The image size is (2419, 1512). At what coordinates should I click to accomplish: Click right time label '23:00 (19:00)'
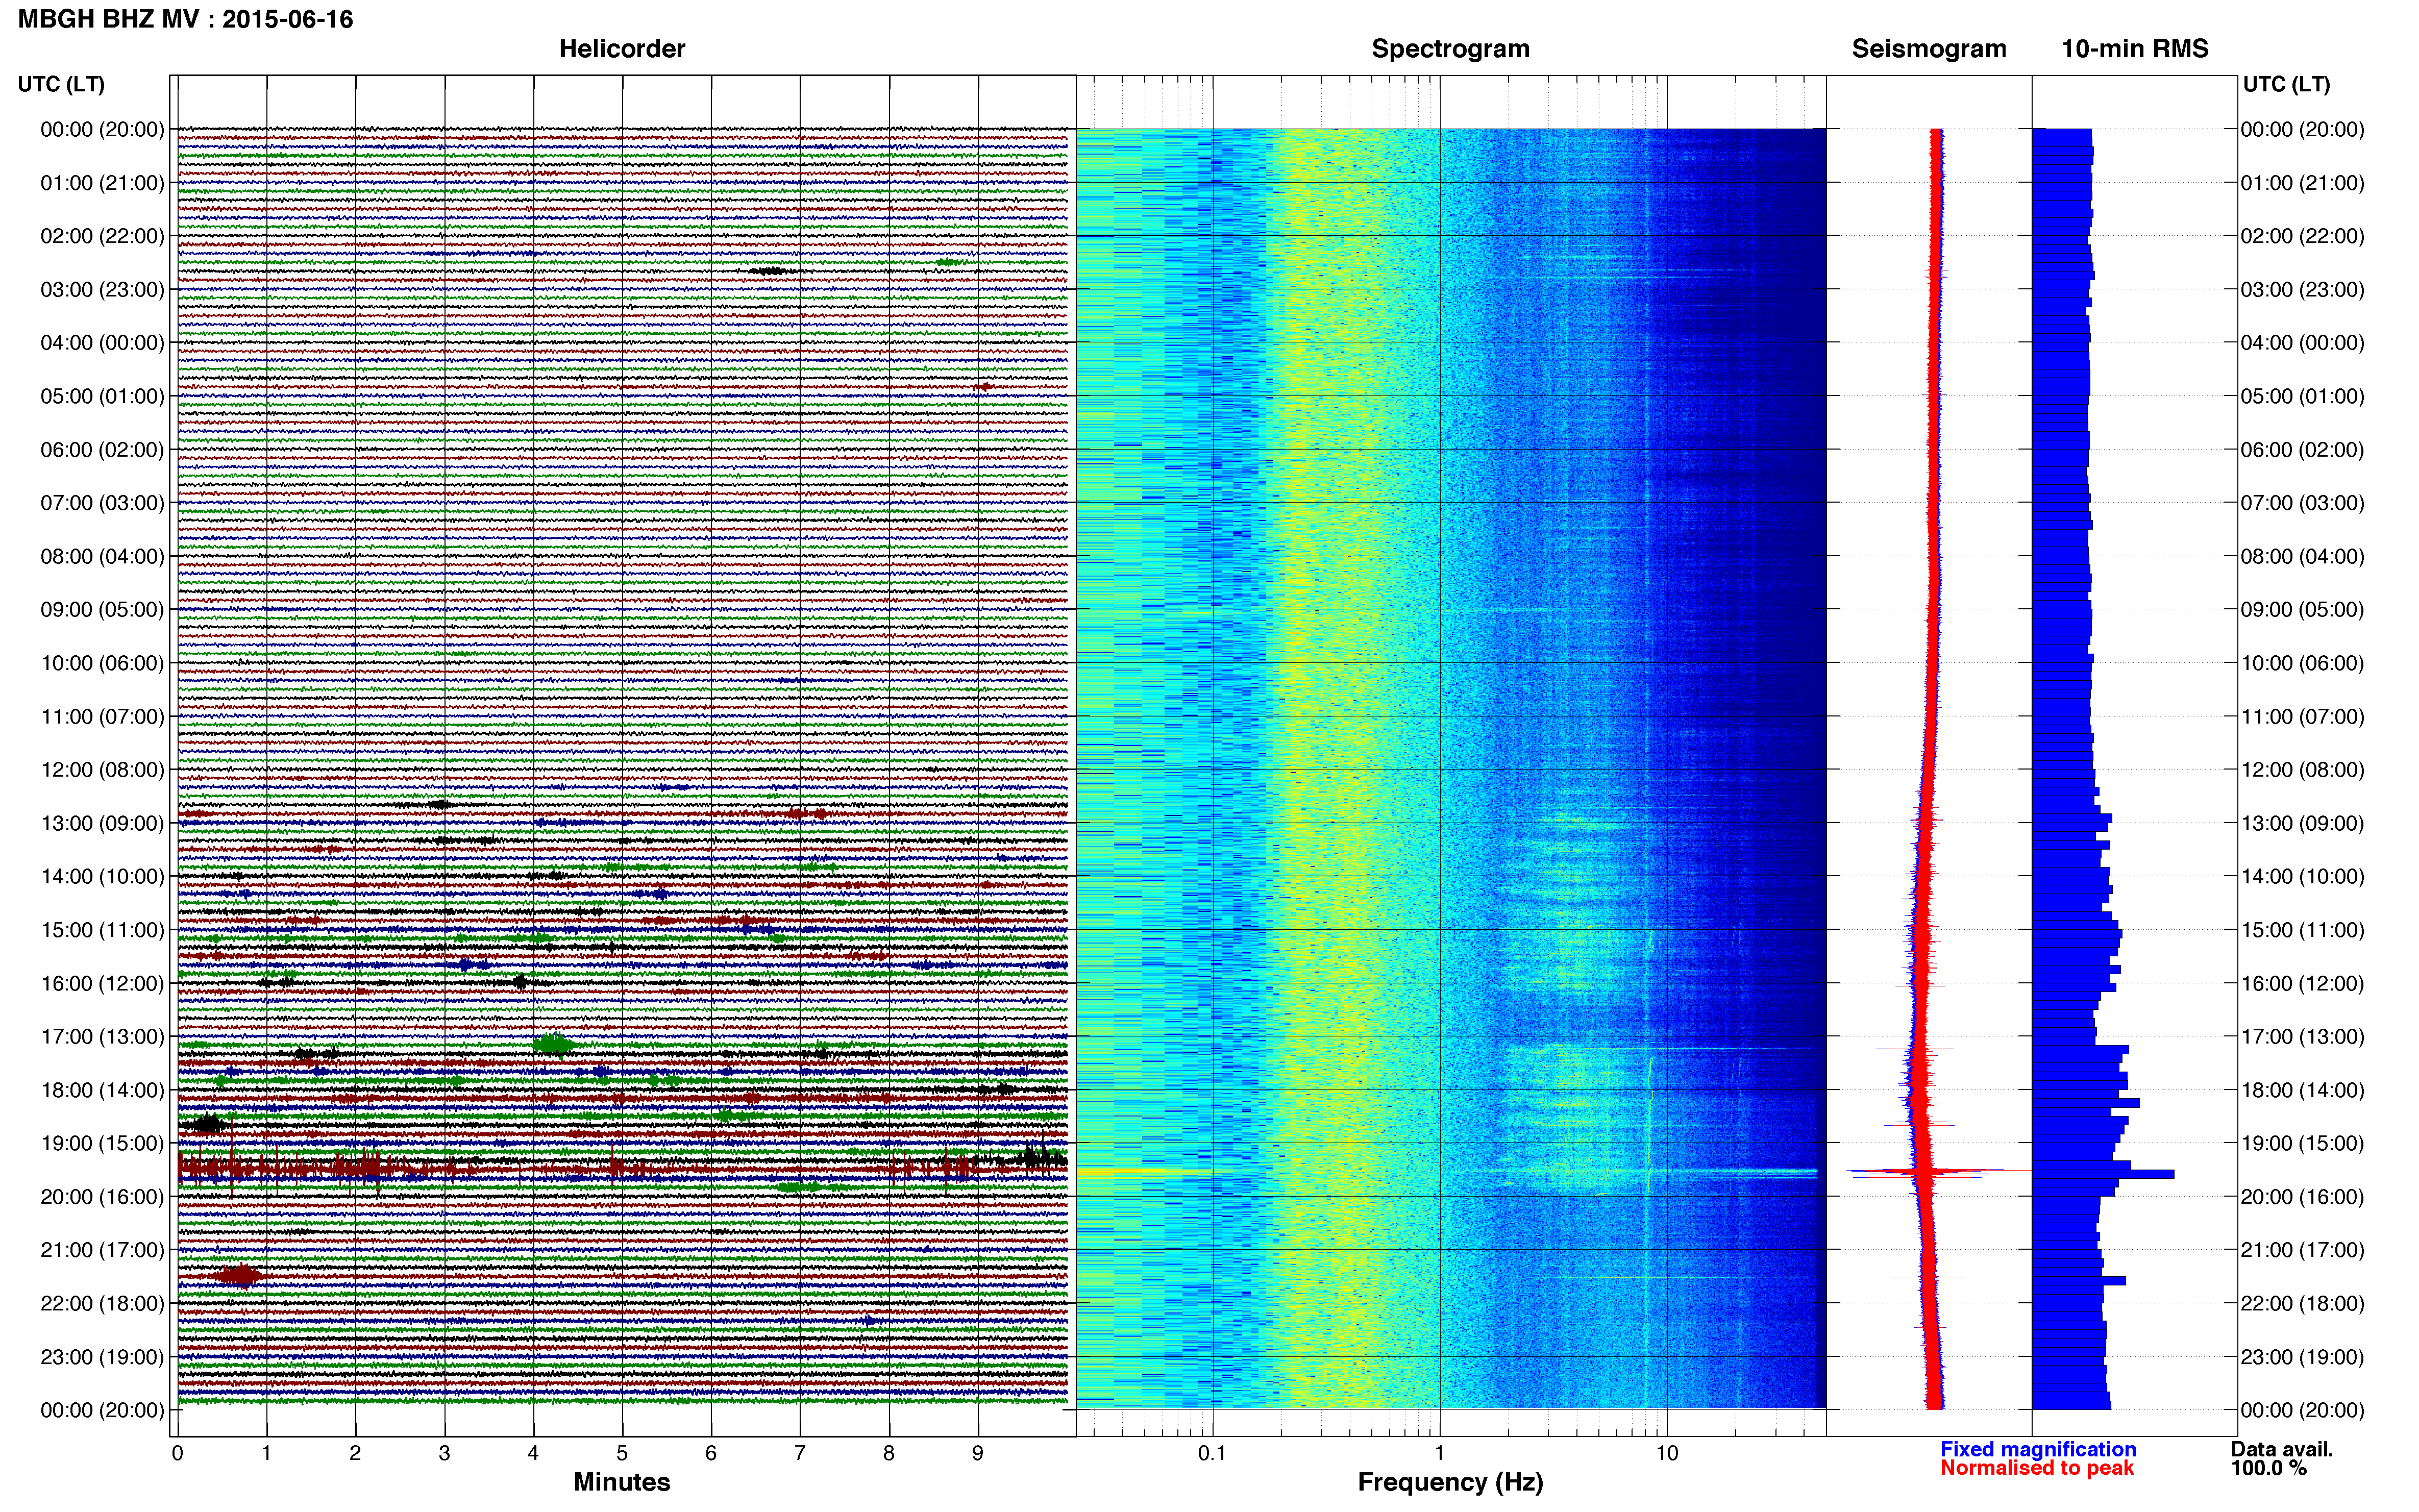2302,1357
